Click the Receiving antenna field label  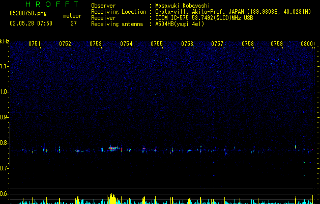[x=117, y=24]
